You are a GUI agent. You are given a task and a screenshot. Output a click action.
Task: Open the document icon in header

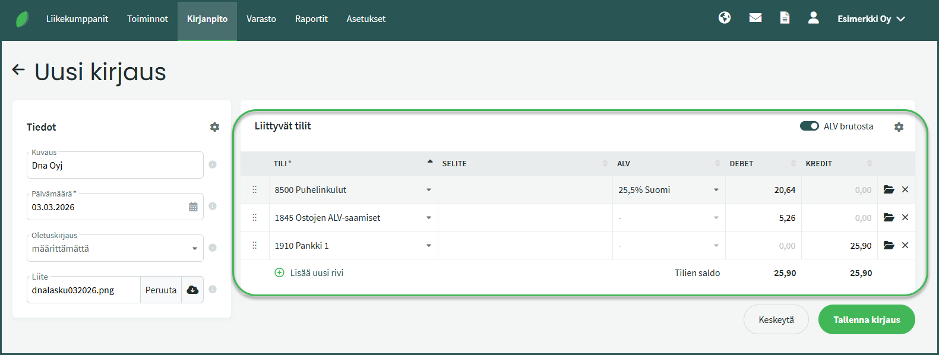[x=785, y=18]
